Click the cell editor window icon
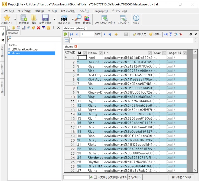This screenshot has height=181, width=199. (67, 40)
